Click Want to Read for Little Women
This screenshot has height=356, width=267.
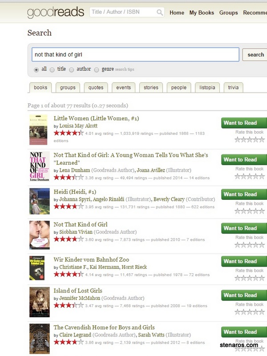[244, 123]
